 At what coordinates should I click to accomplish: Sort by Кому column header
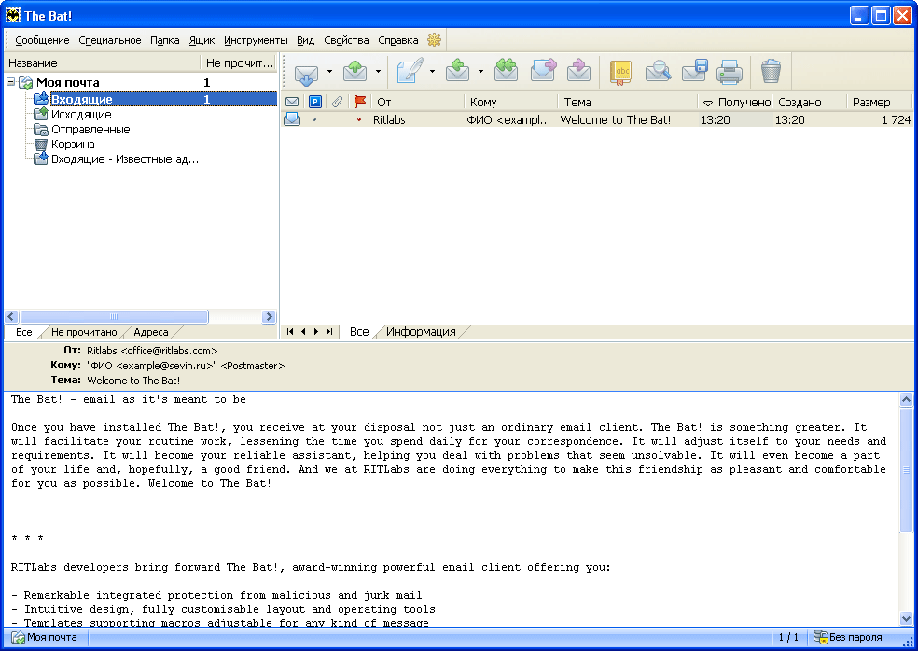point(511,102)
